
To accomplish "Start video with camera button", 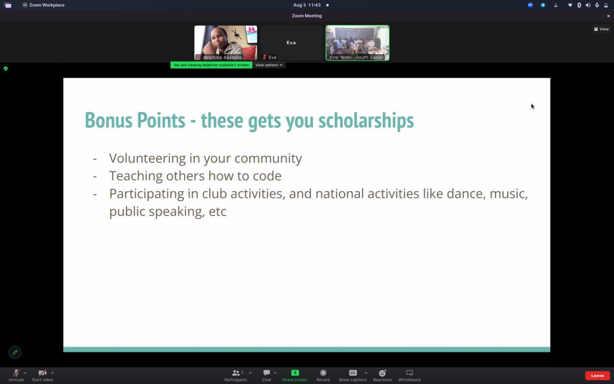I will (x=42, y=375).
